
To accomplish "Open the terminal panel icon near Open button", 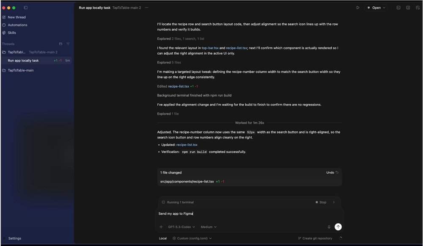I will (x=398, y=8).
